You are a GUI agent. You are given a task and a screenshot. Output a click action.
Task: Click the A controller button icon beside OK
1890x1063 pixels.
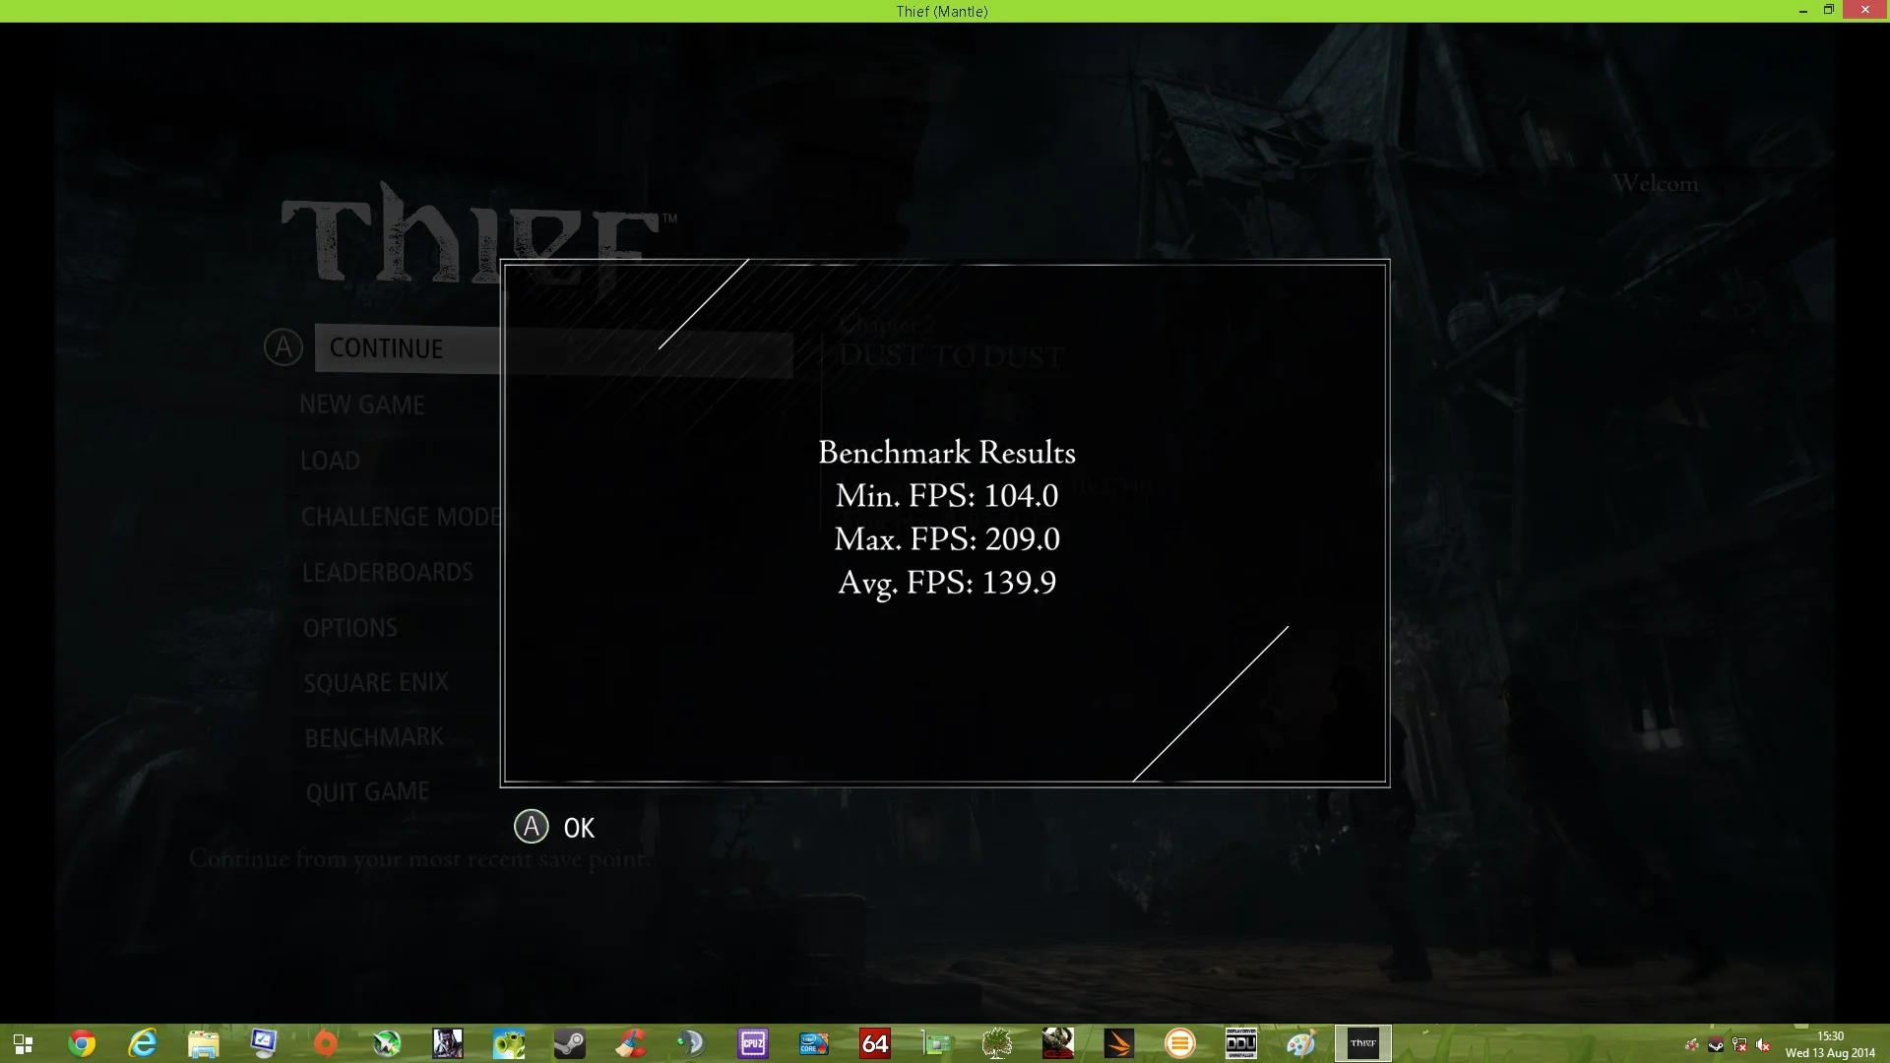(532, 827)
